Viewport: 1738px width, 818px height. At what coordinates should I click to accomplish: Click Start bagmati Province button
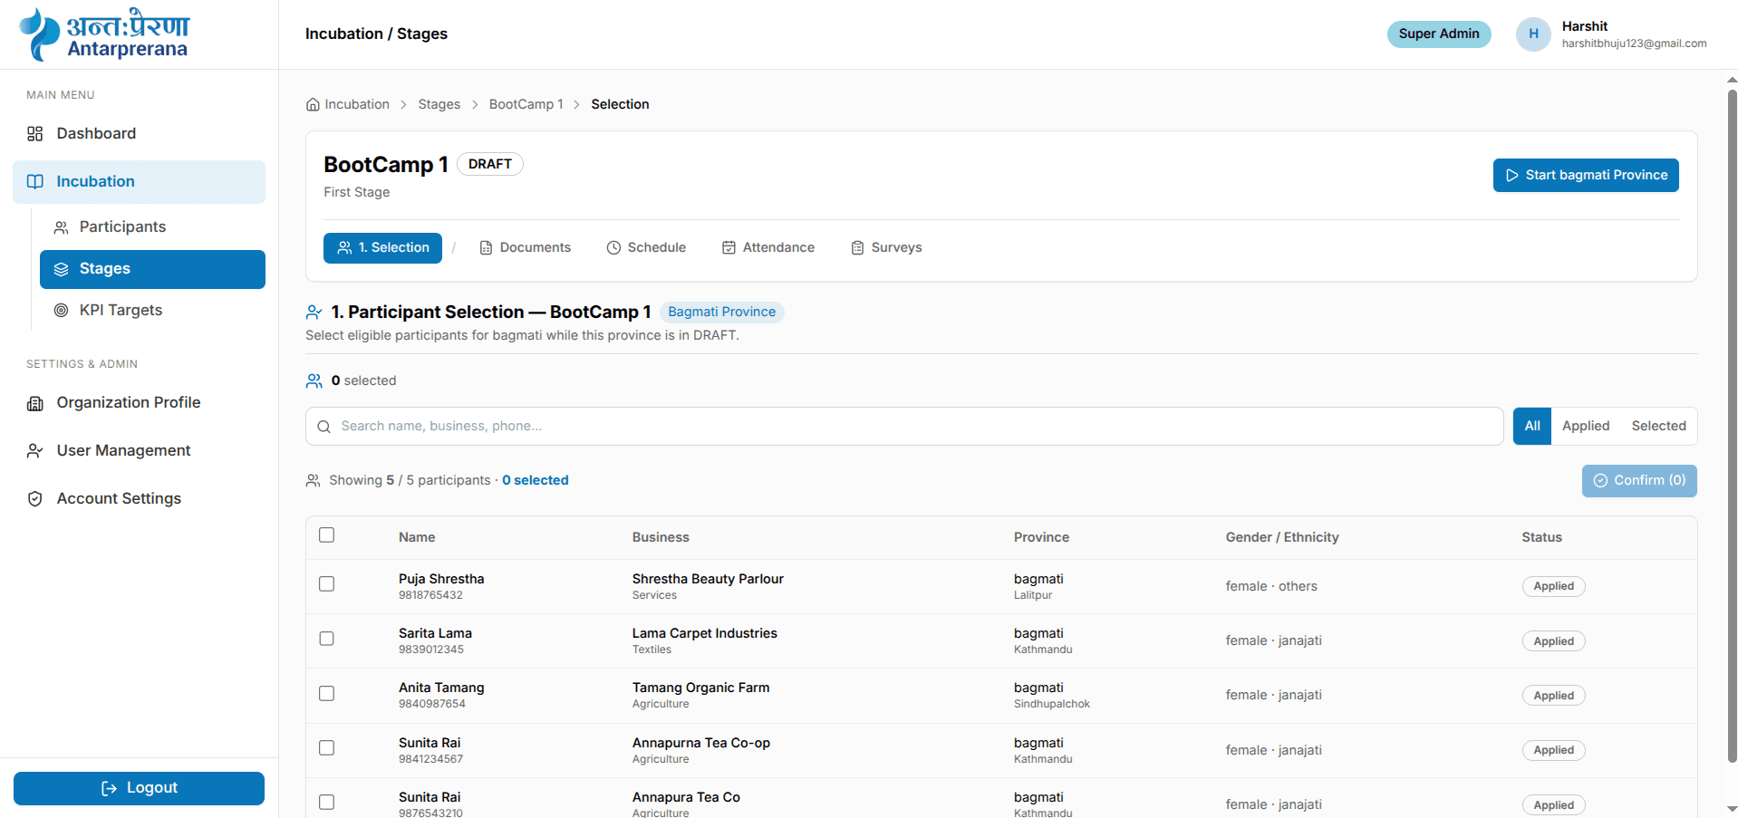pyautogui.click(x=1586, y=176)
